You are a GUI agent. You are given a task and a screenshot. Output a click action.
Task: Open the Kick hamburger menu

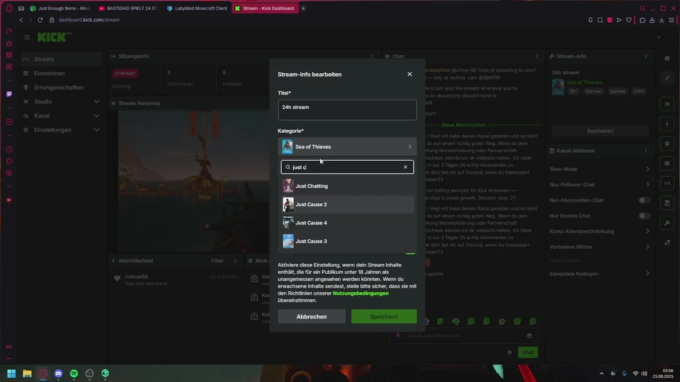27,37
